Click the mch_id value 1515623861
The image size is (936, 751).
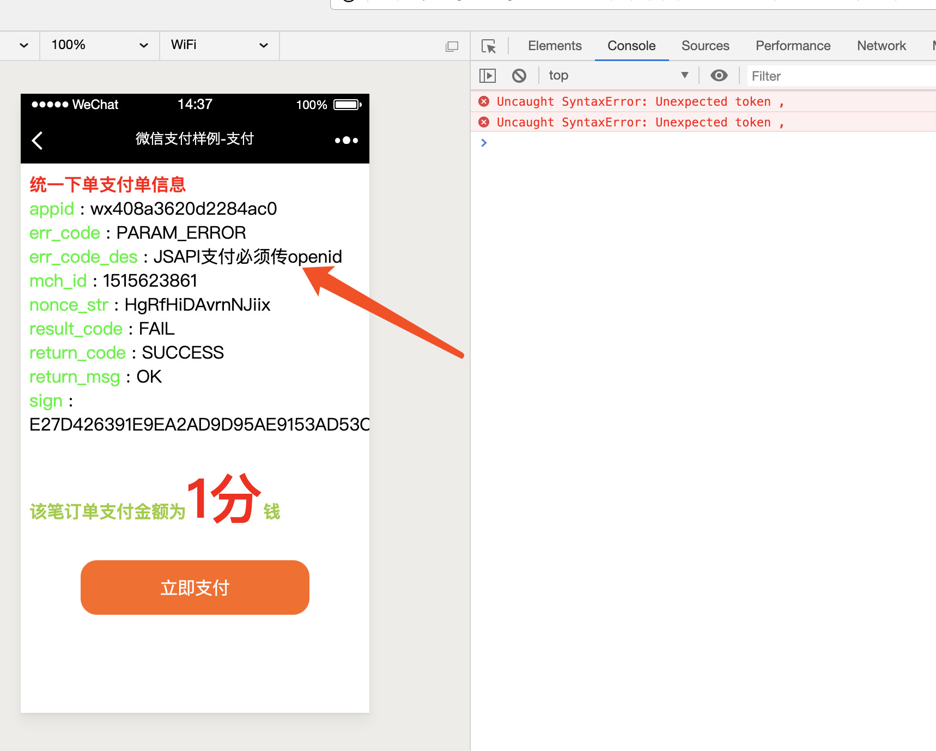point(150,281)
